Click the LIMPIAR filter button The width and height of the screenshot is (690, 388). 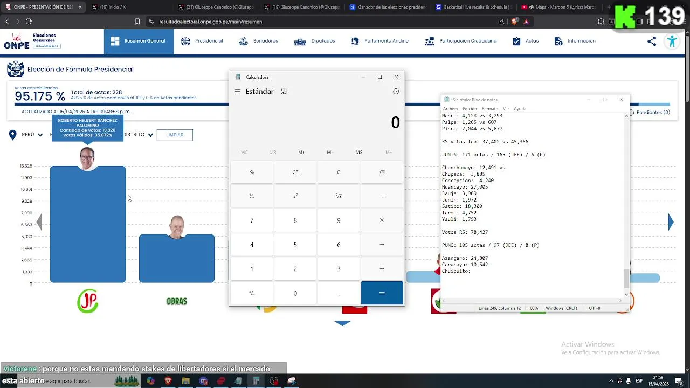tap(175, 135)
